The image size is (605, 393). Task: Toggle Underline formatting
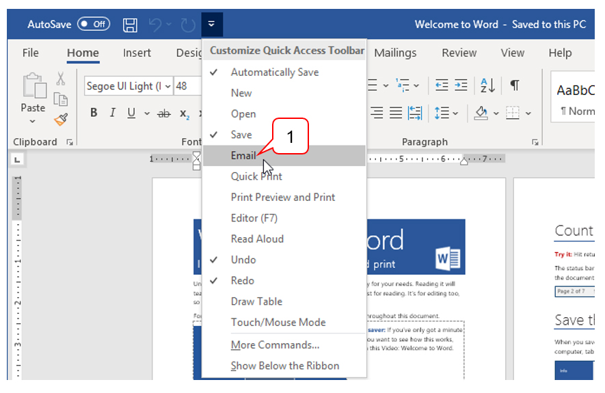tap(131, 113)
